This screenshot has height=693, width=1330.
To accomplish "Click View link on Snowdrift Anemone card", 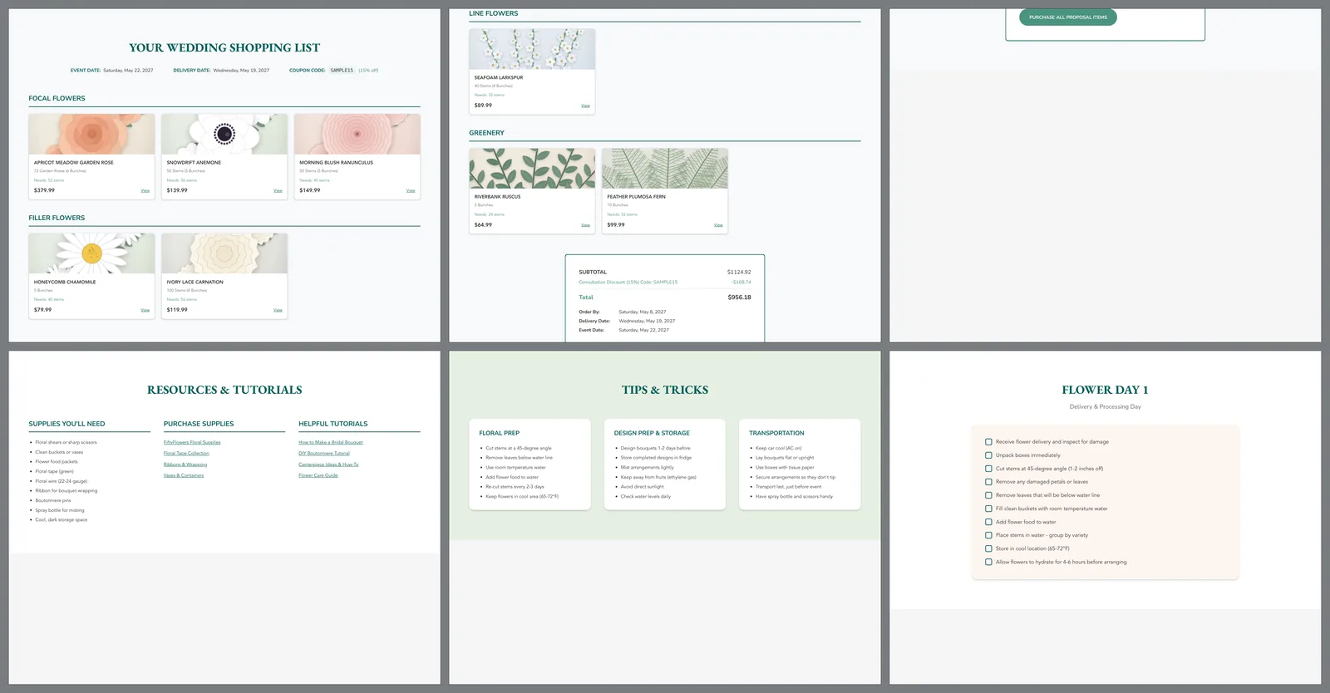I will coord(278,190).
